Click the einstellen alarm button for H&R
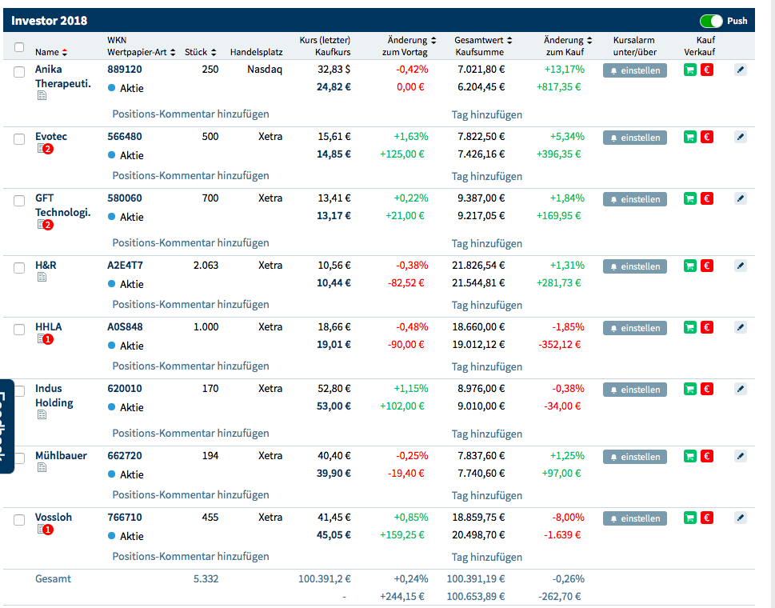The image size is (775, 608). [x=634, y=266]
